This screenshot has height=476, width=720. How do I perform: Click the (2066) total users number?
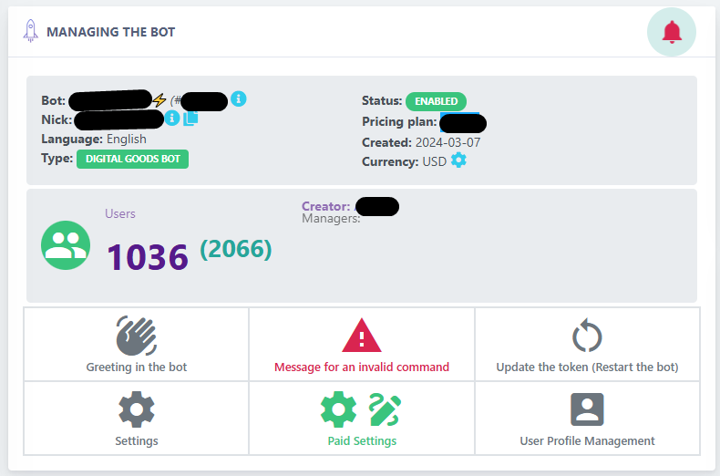pyautogui.click(x=235, y=249)
